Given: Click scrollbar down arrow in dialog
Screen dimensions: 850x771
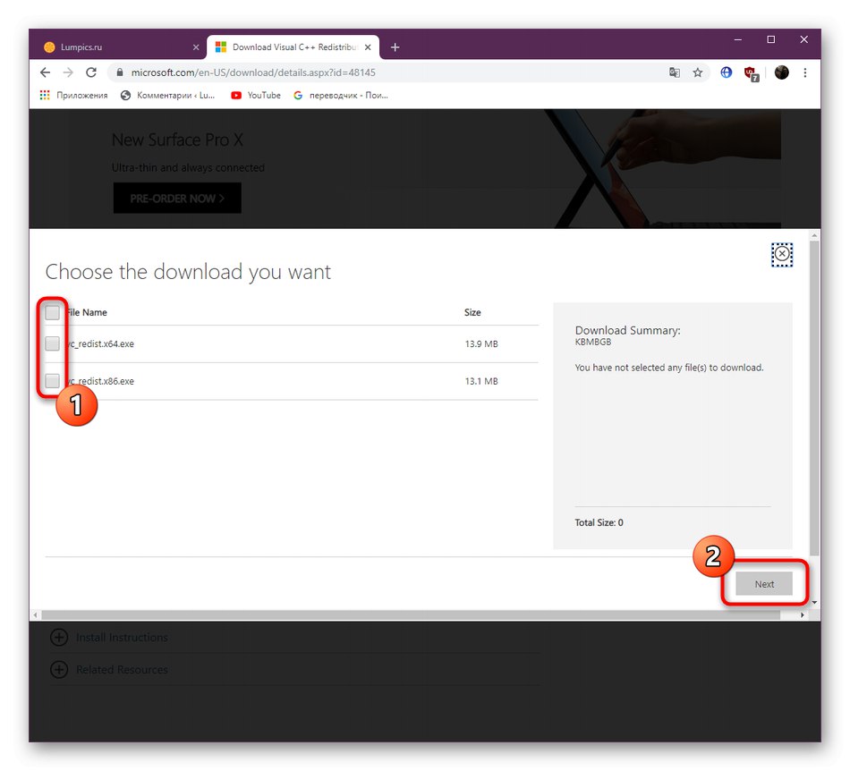Looking at the screenshot, I should click(x=814, y=603).
